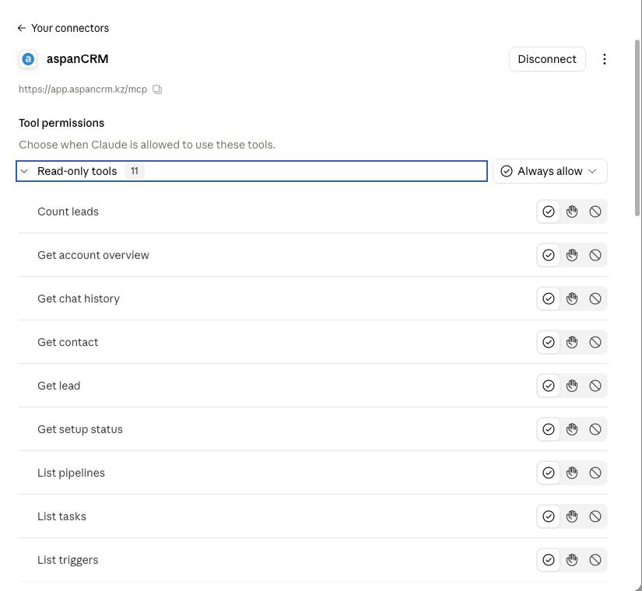The image size is (642, 591).
Task: Block the Count leads tool
Action: (595, 212)
